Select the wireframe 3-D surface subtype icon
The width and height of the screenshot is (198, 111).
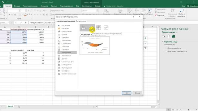coord(91,27)
